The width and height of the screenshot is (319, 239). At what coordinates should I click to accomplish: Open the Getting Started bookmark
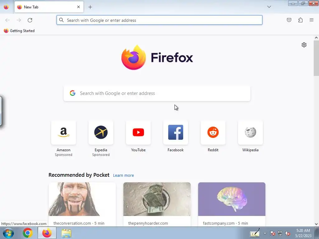pyautogui.click(x=19, y=31)
